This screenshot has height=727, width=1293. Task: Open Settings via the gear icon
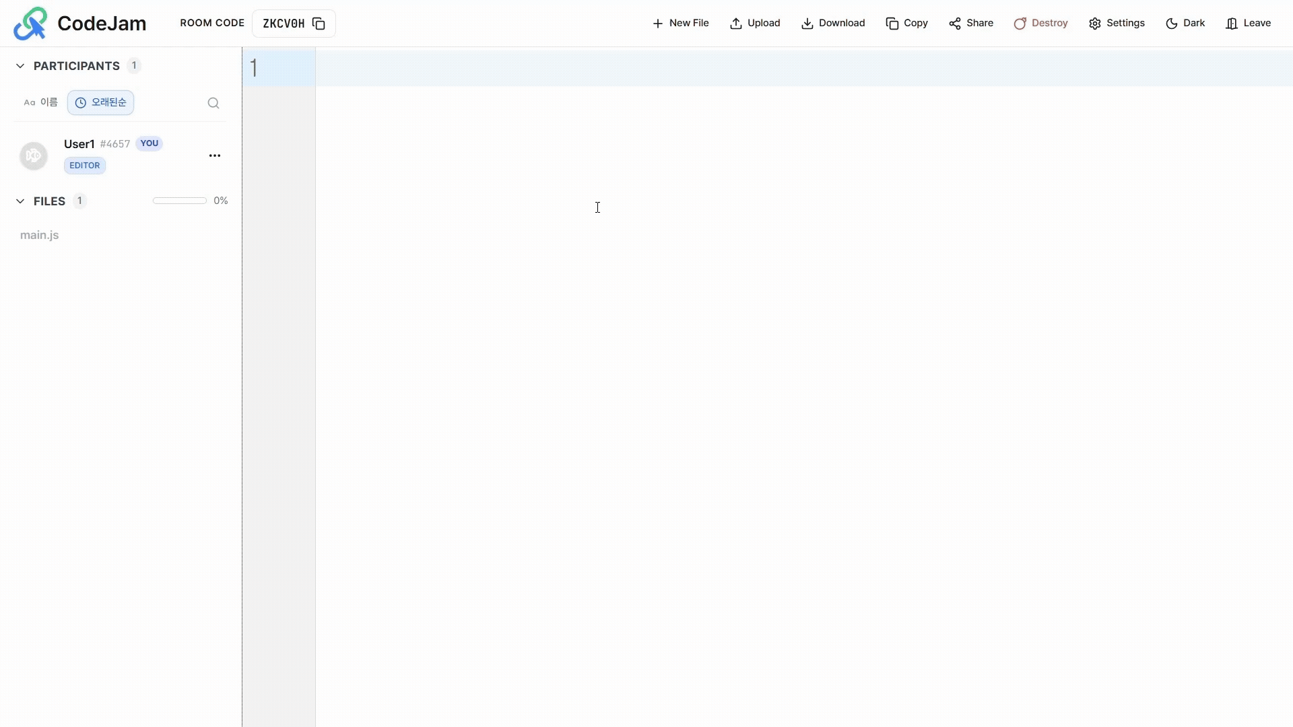tap(1095, 24)
